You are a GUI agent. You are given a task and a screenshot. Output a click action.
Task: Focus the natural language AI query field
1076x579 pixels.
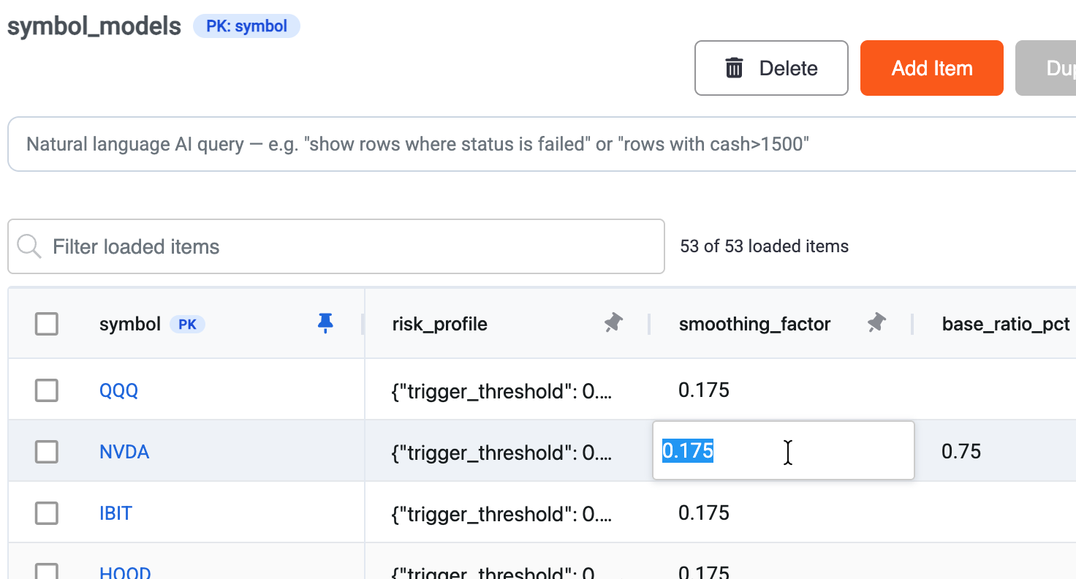pos(542,144)
